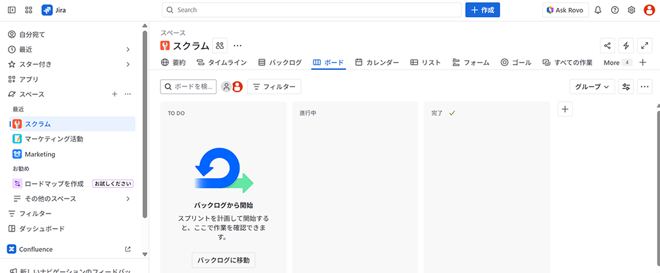Switch to the バックログ tab
Screen dimensions: 660x273
pos(280,63)
